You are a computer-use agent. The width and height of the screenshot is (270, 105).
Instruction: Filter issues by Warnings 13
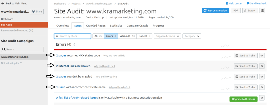pos(127,36)
